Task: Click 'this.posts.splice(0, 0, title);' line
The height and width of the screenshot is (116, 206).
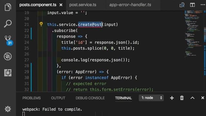Action: 98,48
